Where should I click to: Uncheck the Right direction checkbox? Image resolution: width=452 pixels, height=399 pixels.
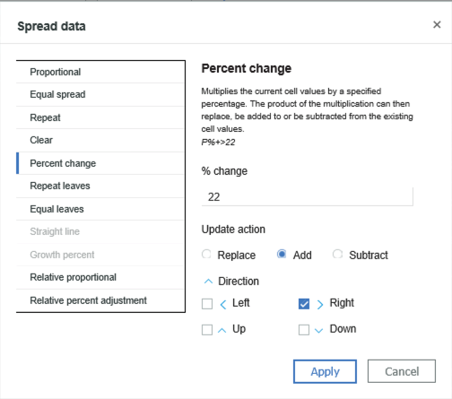[x=304, y=304]
